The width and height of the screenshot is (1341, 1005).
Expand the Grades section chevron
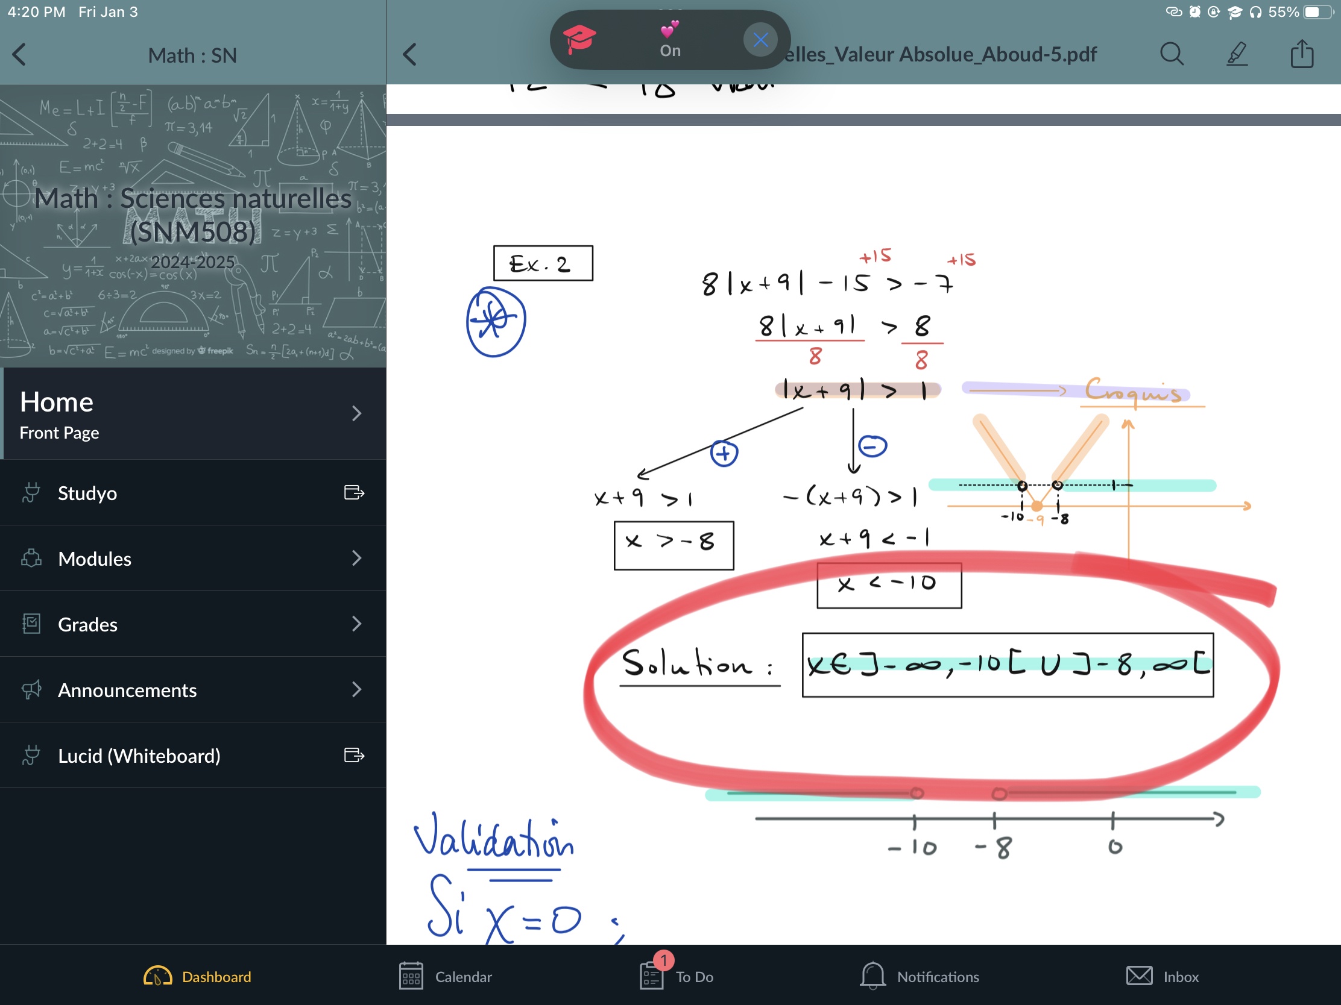(x=356, y=624)
